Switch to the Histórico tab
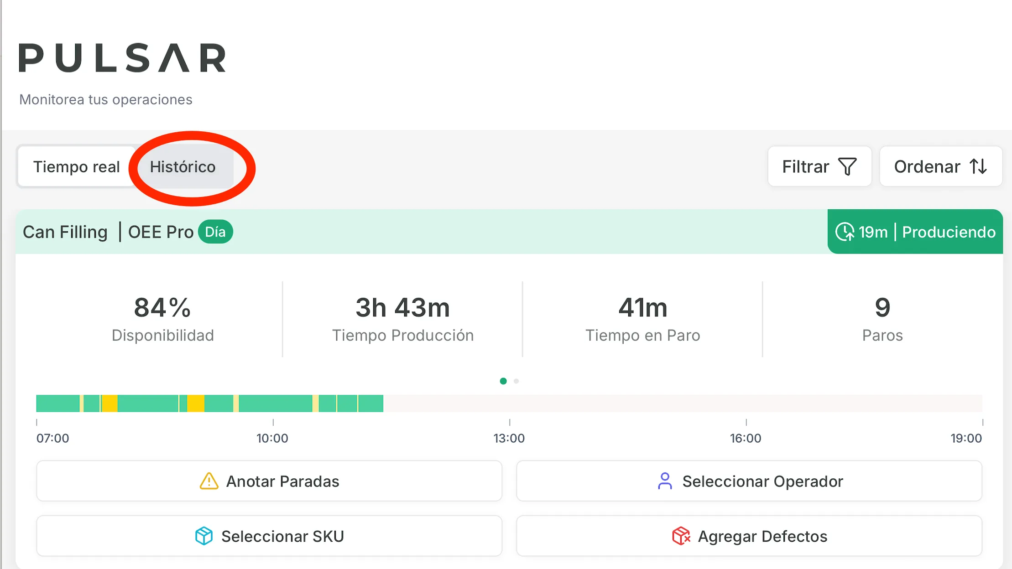The width and height of the screenshot is (1012, 569). coord(183,167)
